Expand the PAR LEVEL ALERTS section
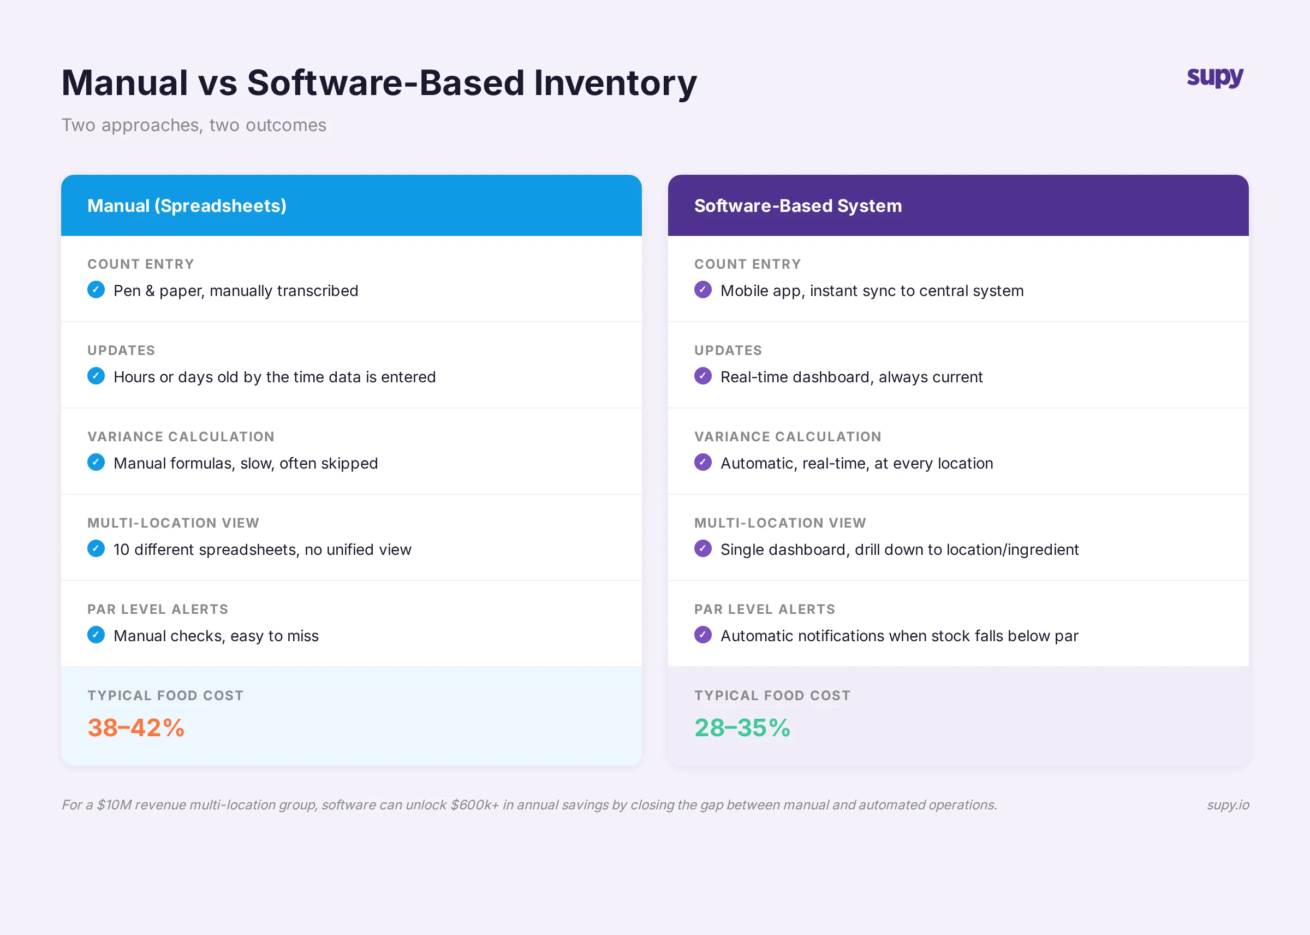 click(x=158, y=608)
